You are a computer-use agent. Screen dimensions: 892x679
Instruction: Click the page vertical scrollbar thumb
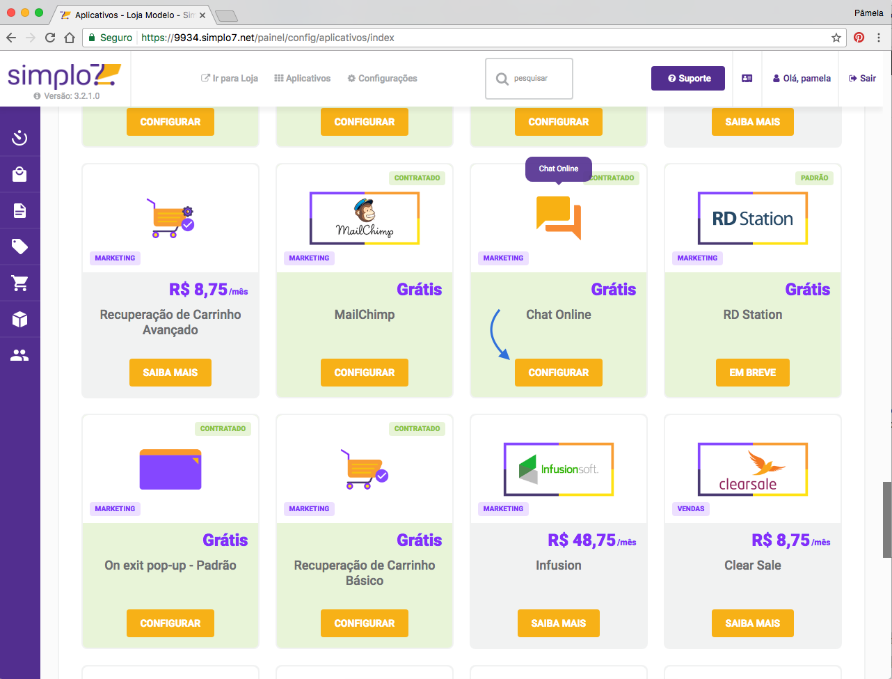coord(887,519)
